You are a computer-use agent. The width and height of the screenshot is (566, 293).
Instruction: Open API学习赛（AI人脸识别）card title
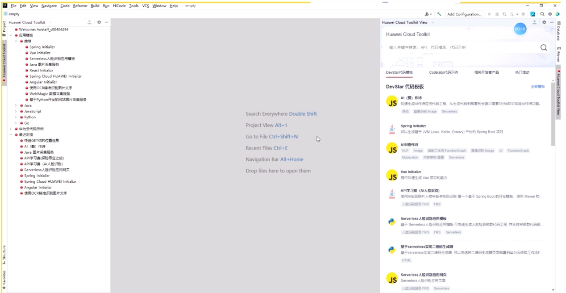(x=420, y=191)
